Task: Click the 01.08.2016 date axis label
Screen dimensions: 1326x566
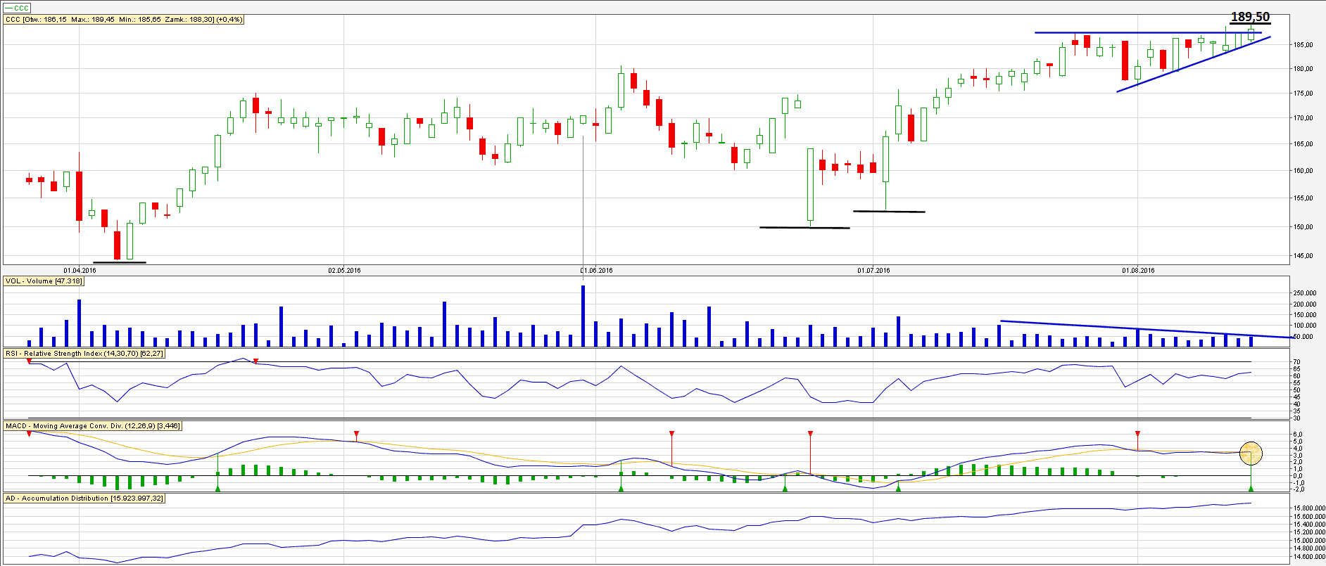Action: [1138, 271]
